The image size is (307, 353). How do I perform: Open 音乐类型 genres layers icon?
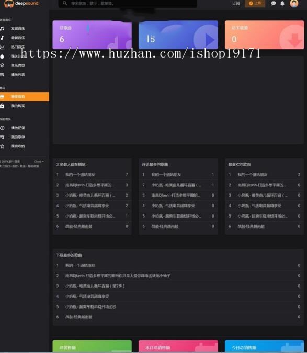(x=2, y=65)
